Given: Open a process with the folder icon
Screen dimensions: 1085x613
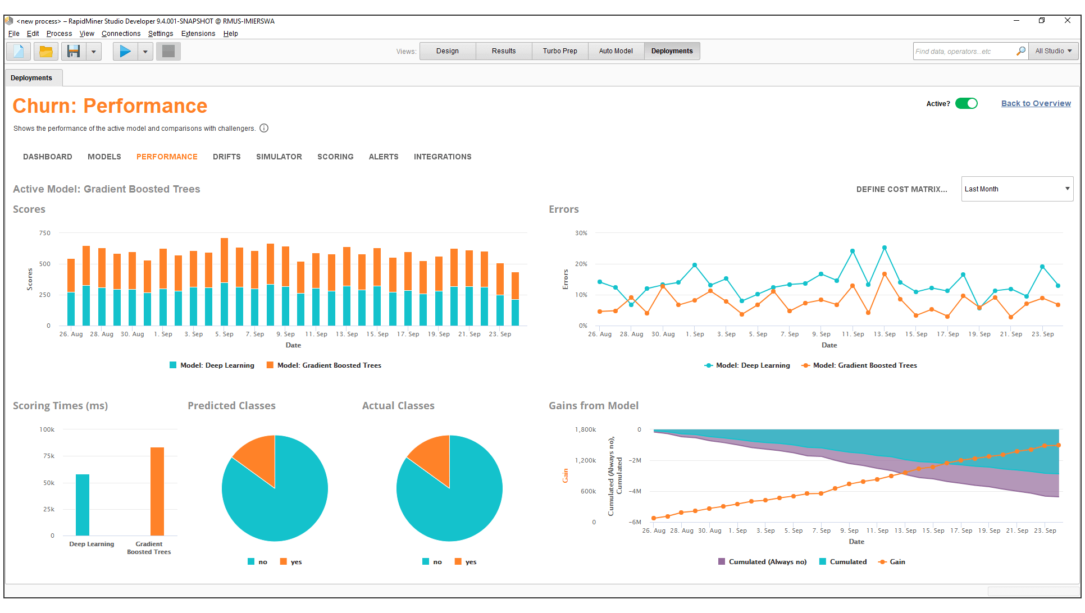Looking at the screenshot, I should 46,52.
